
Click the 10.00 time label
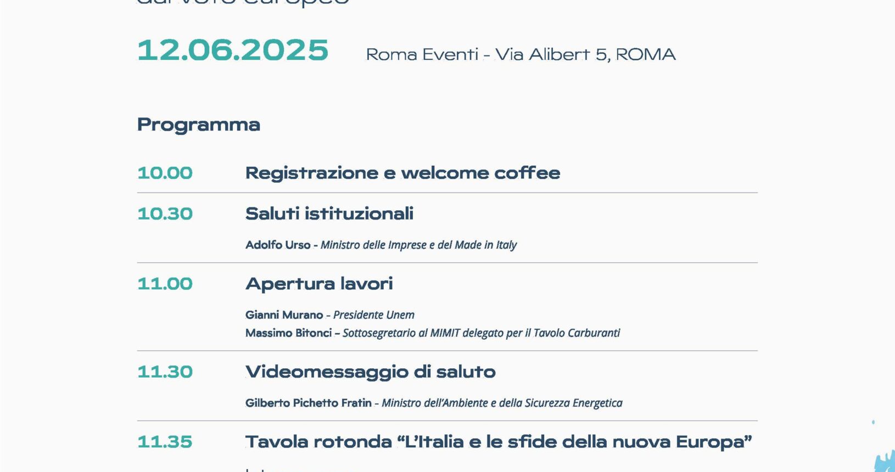tap(165, 173)
